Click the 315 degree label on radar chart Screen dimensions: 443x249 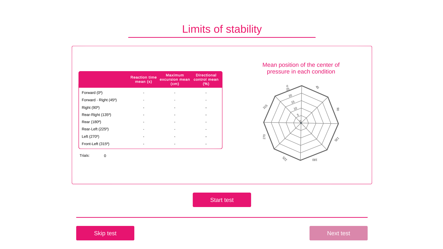265,107
